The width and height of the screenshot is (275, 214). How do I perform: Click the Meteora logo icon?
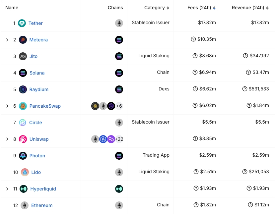pyautogui.click(x=23, y=40)
